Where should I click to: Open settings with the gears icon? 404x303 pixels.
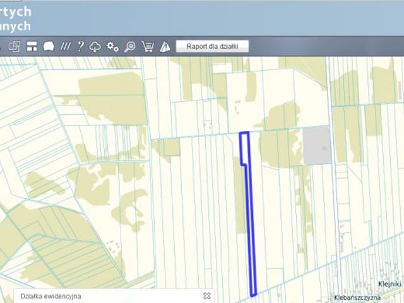(x=112, y=46)
